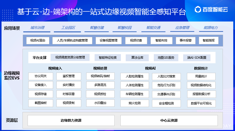Image resolution: width=235 pixels, height=131 pixels.
Task: Click the 视频侦查 box
Action: pyautogui.click(x=136, y=40)
